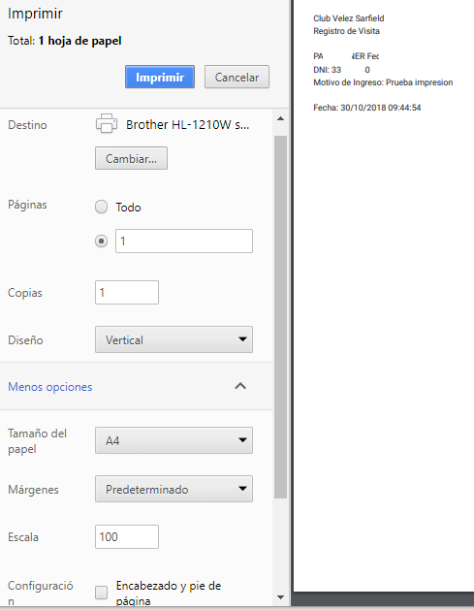Click the scrollbar up arrow
Screen dimensions: 474x610
280,118
